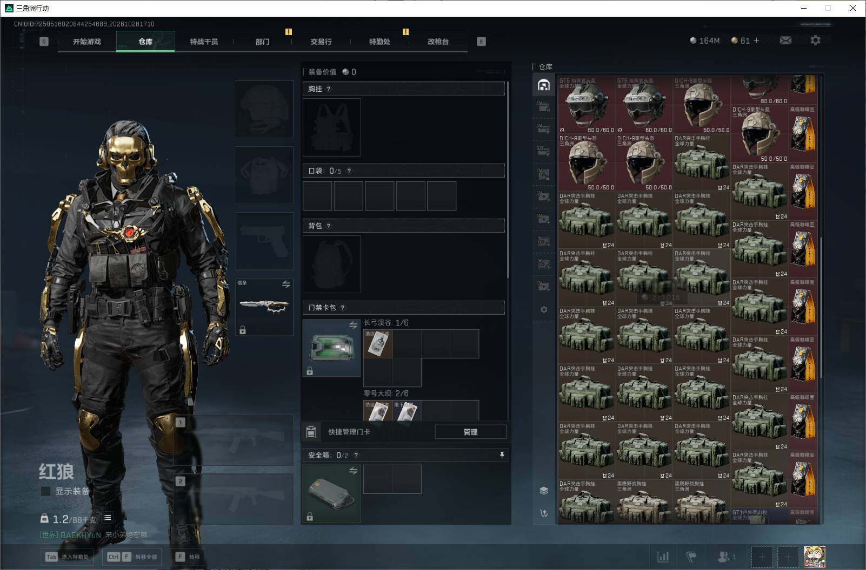Open weight details list icon beside 1.2/88
Screen dimensions: 866x570
107,518
